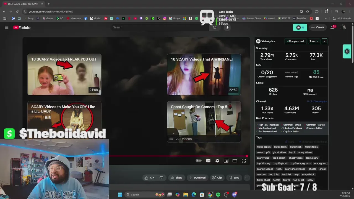Start voice search with the microphone icon
The image size is (354, 199).
coord(227,27)
